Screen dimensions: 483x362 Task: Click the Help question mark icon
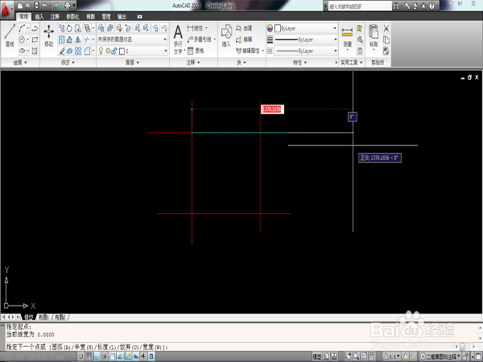[431, 6]
